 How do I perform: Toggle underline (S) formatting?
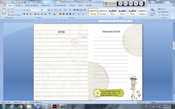point(30,14)
